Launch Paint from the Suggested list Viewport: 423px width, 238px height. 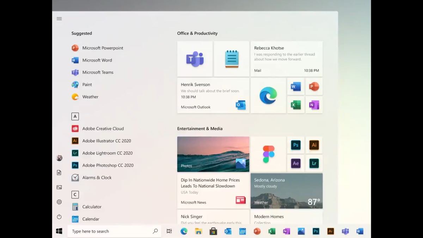[82, 85]
